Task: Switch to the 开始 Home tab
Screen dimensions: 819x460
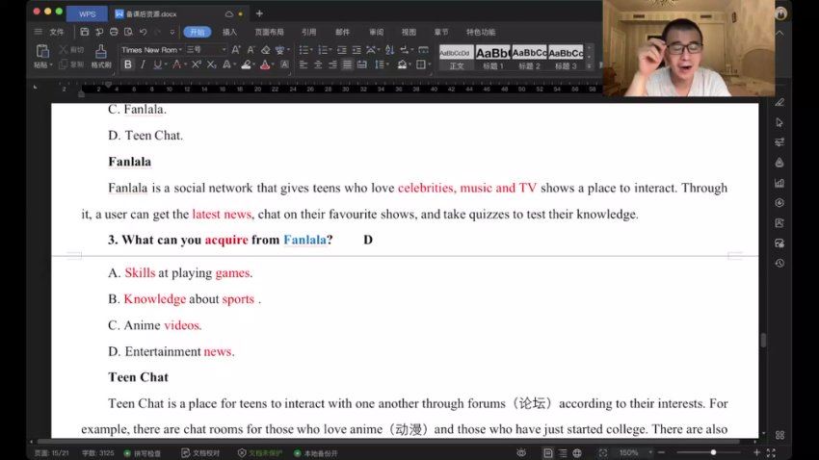Action: pyautogui.click(x=198, y=32)
